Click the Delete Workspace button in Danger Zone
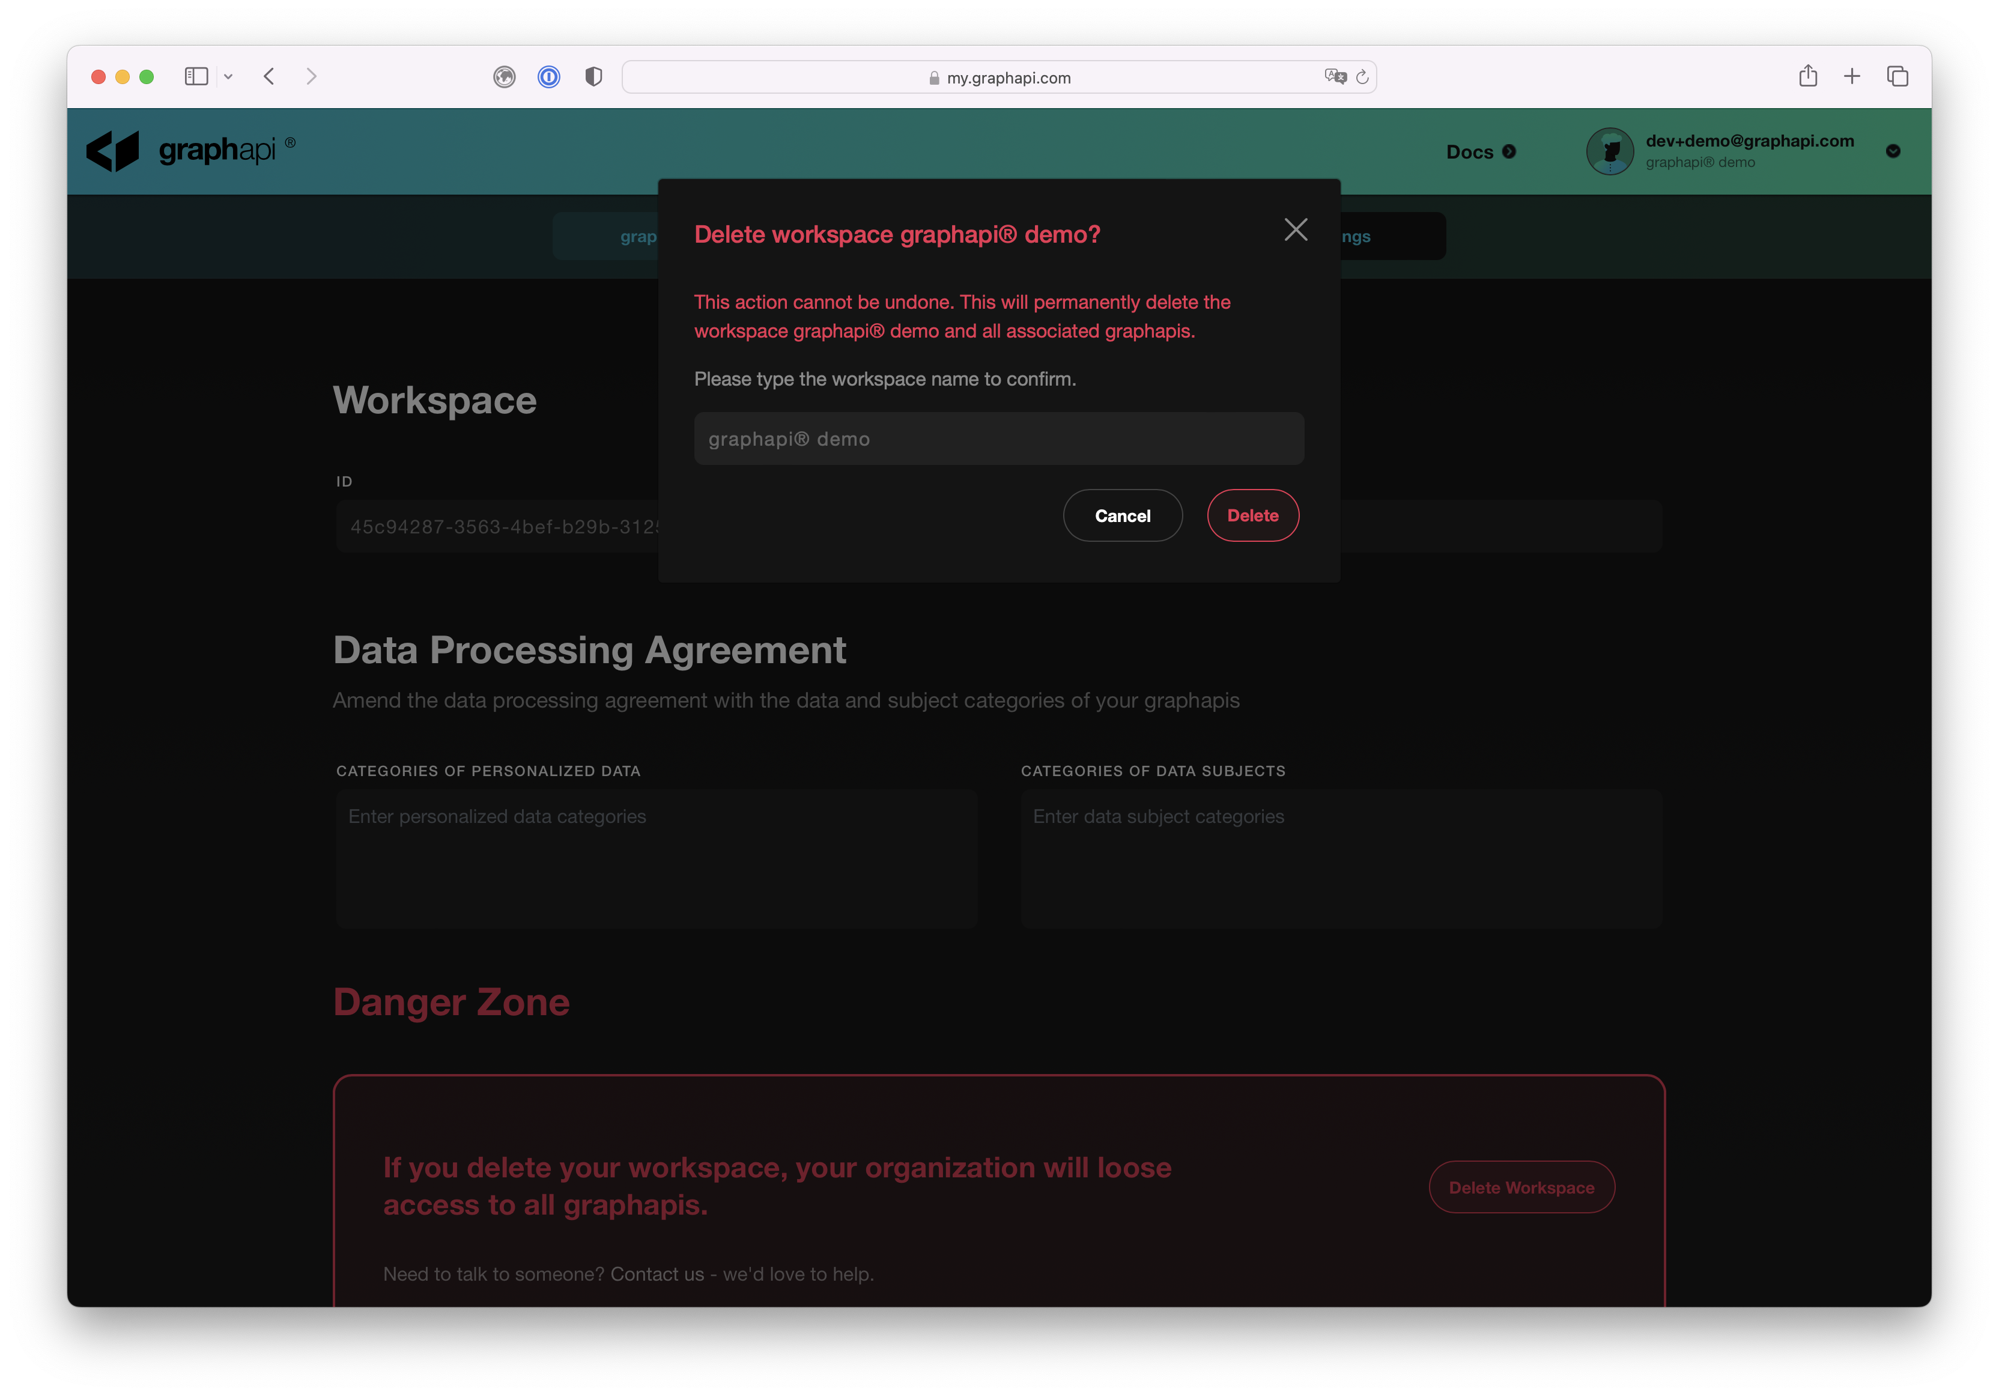Image resolution: width=1999 pixels, height=1396 pixels. [x=1521, y=1187]
